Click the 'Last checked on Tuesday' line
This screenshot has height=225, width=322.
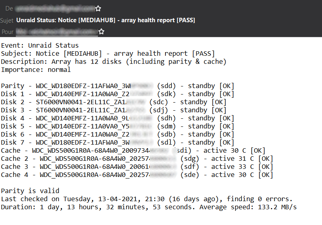coord(146,199)
